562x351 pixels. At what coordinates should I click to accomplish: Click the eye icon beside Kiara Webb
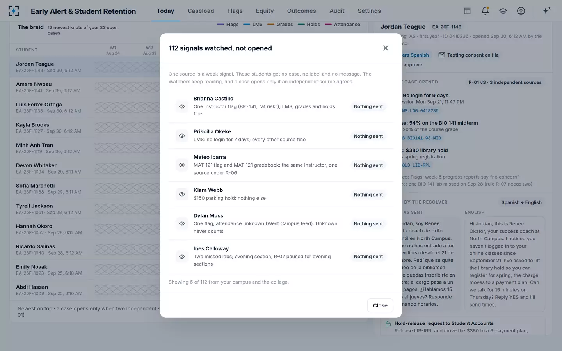(182, 194)
